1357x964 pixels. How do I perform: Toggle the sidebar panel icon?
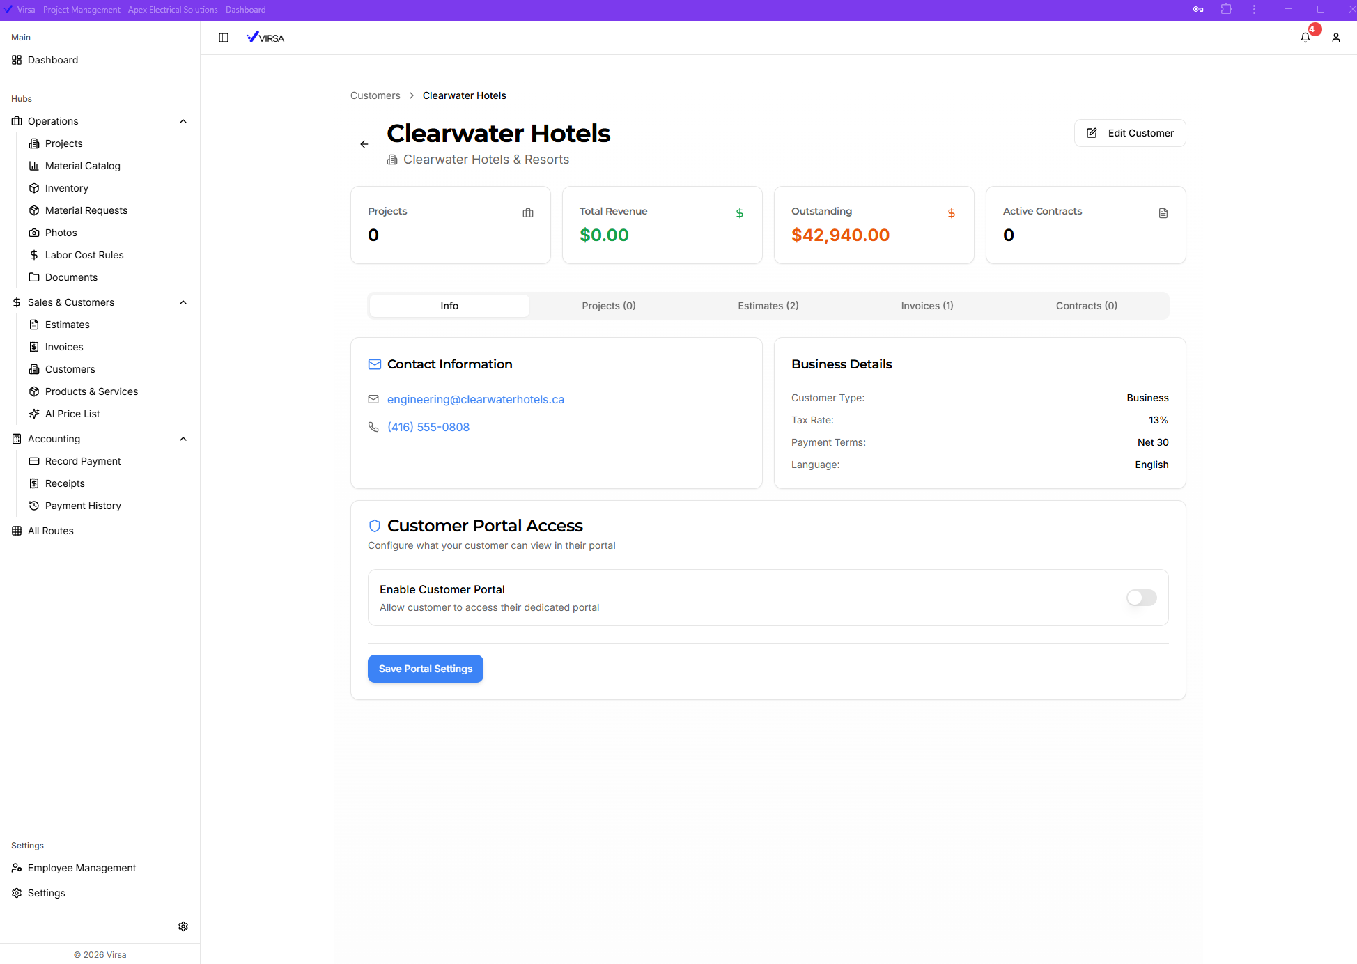[x=224, y=38]
